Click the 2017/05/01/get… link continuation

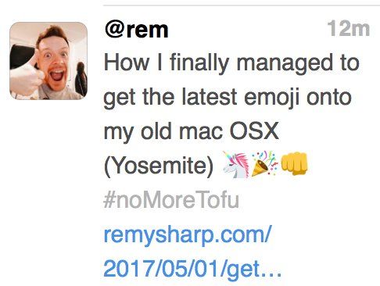point(192,269)
